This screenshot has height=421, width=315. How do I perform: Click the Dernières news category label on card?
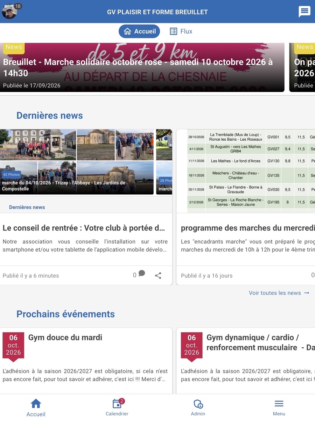tap(27, 207)
